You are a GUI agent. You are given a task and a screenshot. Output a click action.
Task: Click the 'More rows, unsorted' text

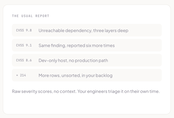pyautogui.click(x=75, y=76)
